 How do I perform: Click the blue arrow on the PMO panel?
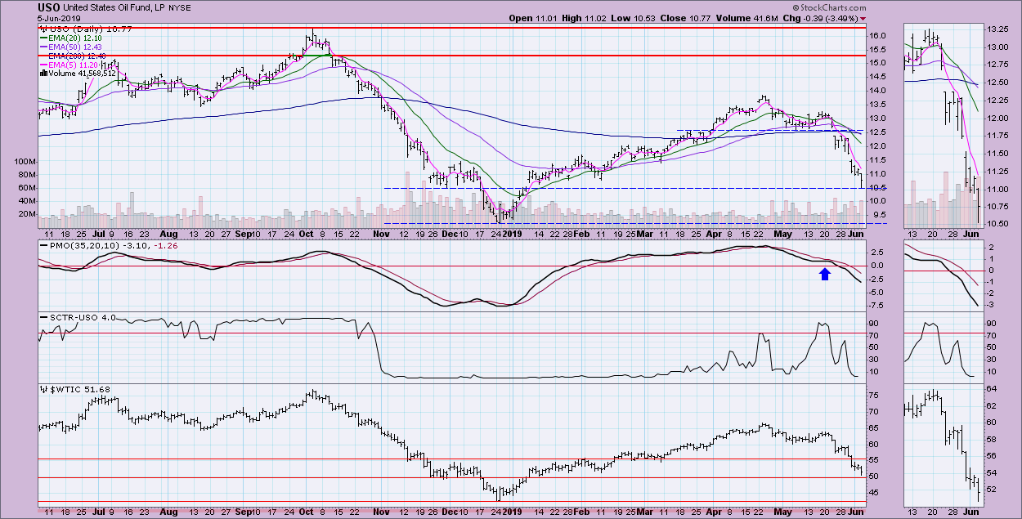pyautogui.click(x=825, y=275)
